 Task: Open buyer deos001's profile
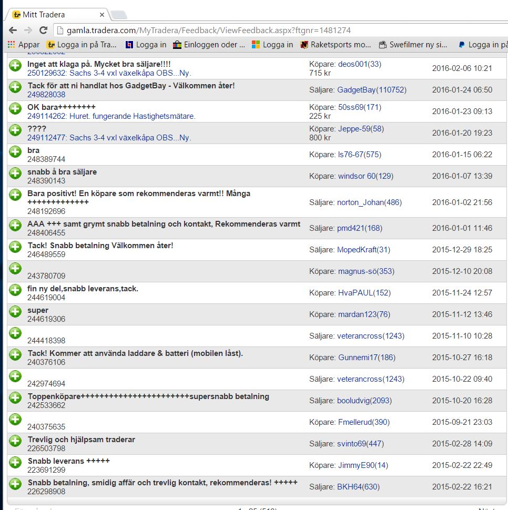[360, 64]
